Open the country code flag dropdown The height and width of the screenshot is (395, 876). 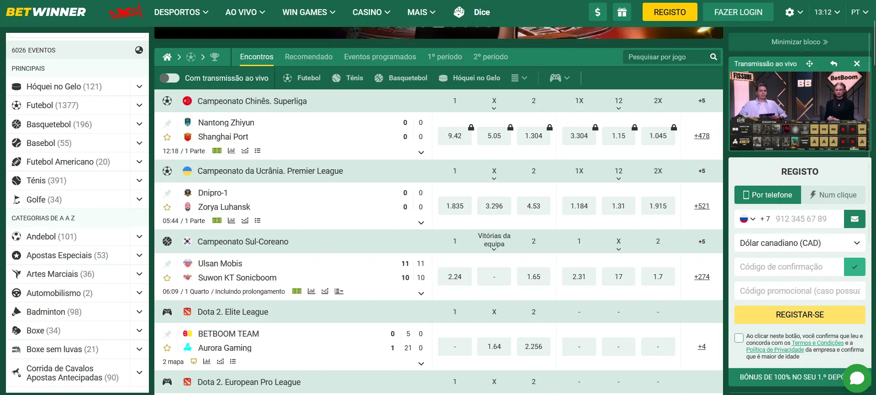(x=747, y=219)
